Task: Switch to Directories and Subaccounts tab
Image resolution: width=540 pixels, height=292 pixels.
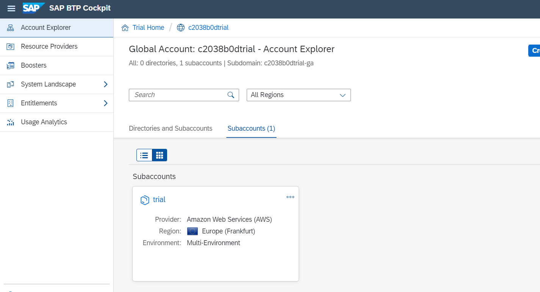Action: tap(171, 128)
